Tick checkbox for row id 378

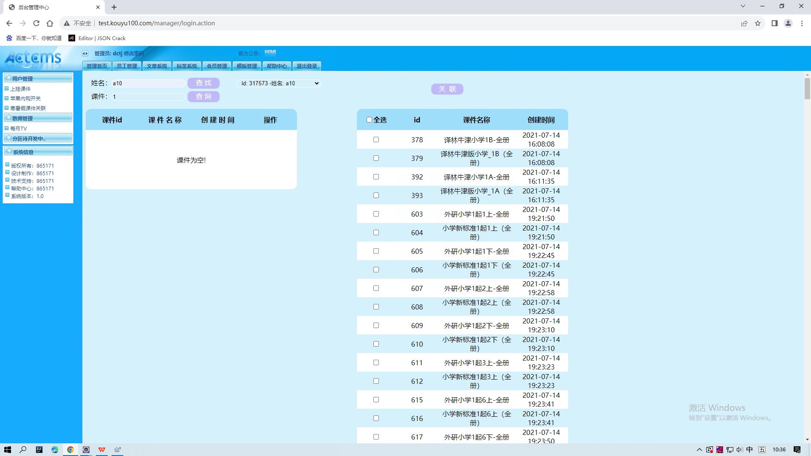coord(376,140)
